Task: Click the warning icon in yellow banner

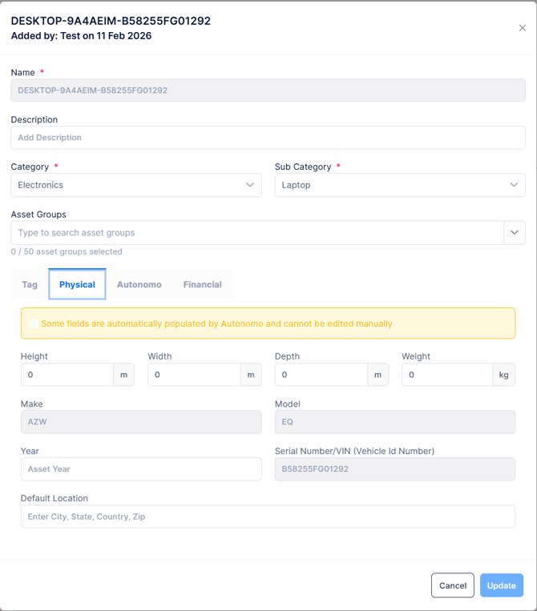Action: pos(33,324)
